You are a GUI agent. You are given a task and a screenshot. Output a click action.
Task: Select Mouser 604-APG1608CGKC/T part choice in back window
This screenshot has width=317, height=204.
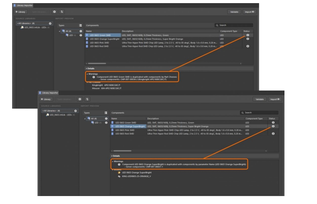pyautogui.click(x=107, y=89)
